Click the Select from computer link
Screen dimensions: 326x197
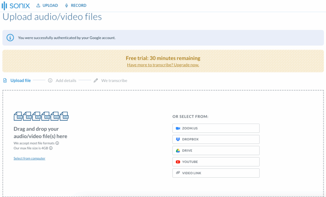(x=29, y=158)
